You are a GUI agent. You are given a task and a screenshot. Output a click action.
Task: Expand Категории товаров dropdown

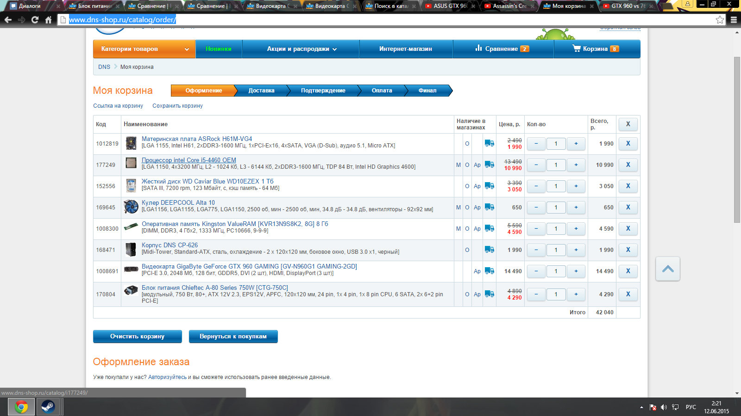[x=144, y=49]
